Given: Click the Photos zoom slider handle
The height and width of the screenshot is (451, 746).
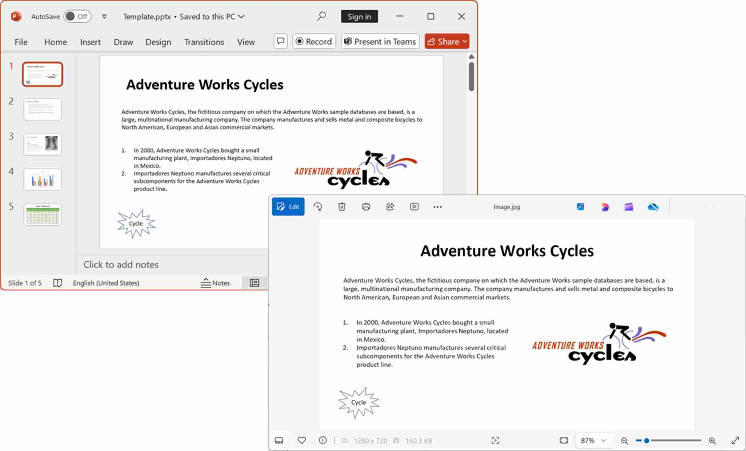Looking at the screenshot, I should (646, 441).
